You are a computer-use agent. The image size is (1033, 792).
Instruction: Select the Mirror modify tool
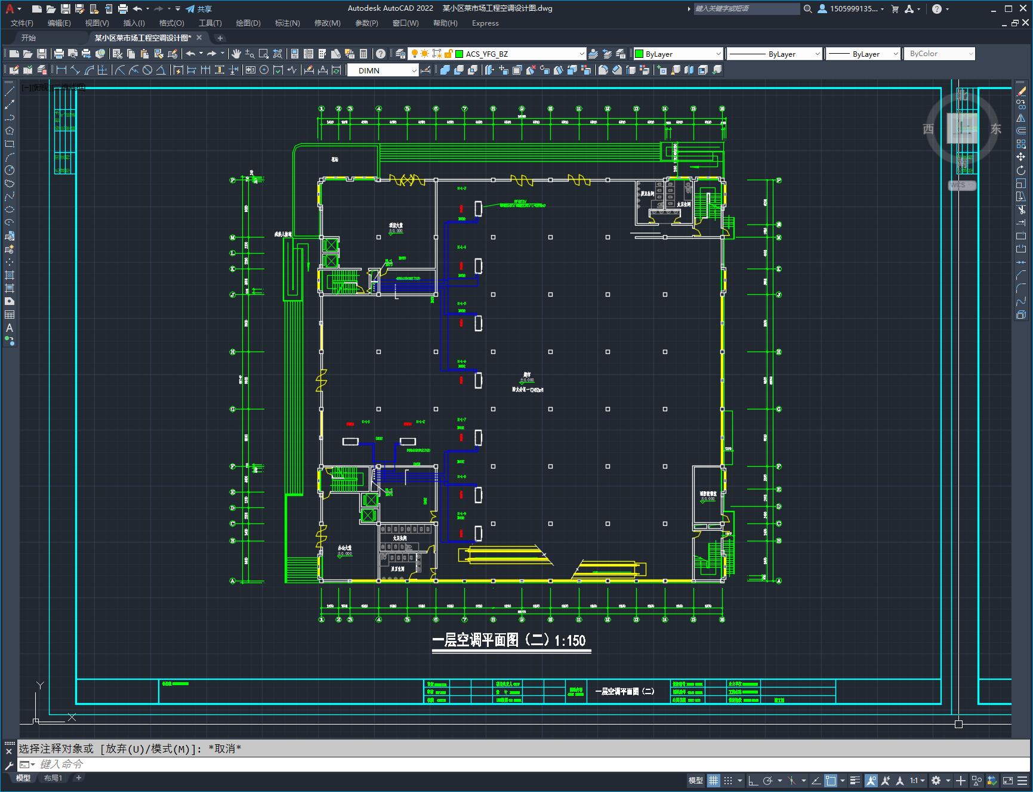(x=1021, y=118)
